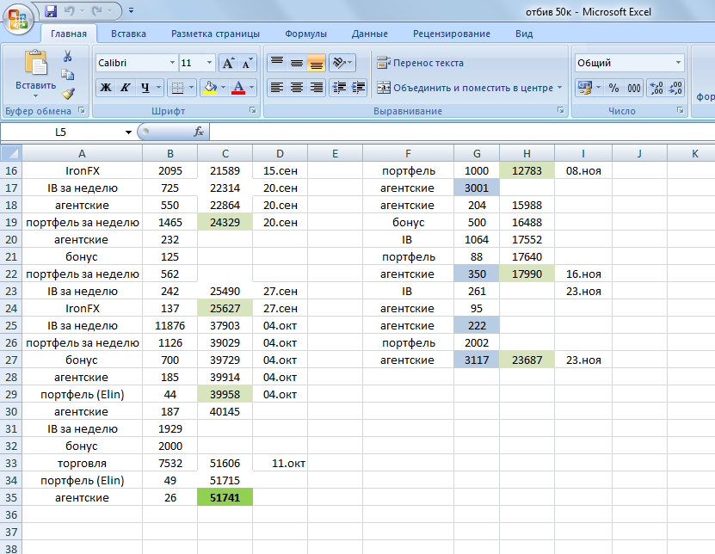The width and height of the screenshot is (715, 554).
Task: Open Шрифт dialog launcher
Action: tap(253, 110)
